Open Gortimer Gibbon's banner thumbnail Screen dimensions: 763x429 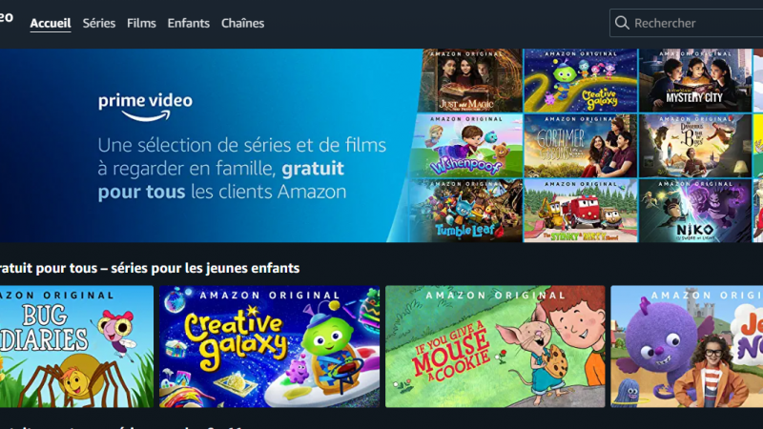point(581,146)
